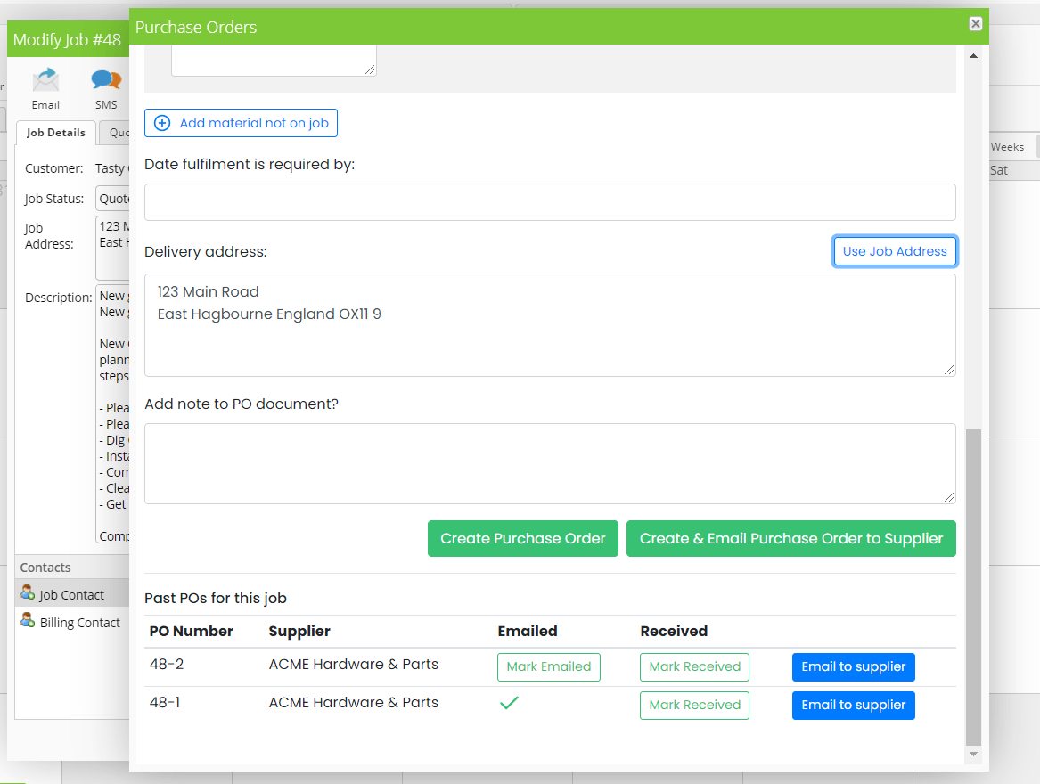The image size is (1040, 784).
Task: Click inside the Delivery address textarea
Action: 550,325
